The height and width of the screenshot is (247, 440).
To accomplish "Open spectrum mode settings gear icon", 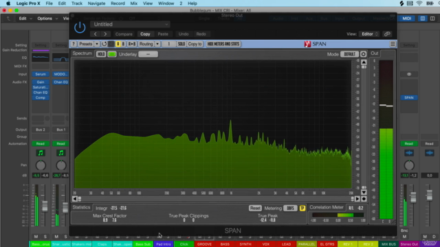I will 364,54.
